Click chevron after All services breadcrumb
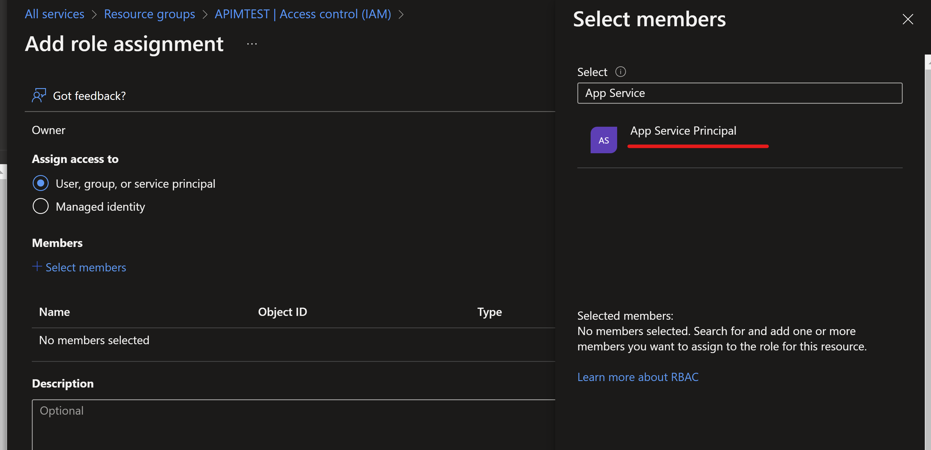The image size is (931, 450). pyautogui.click(x=94, y=14)
